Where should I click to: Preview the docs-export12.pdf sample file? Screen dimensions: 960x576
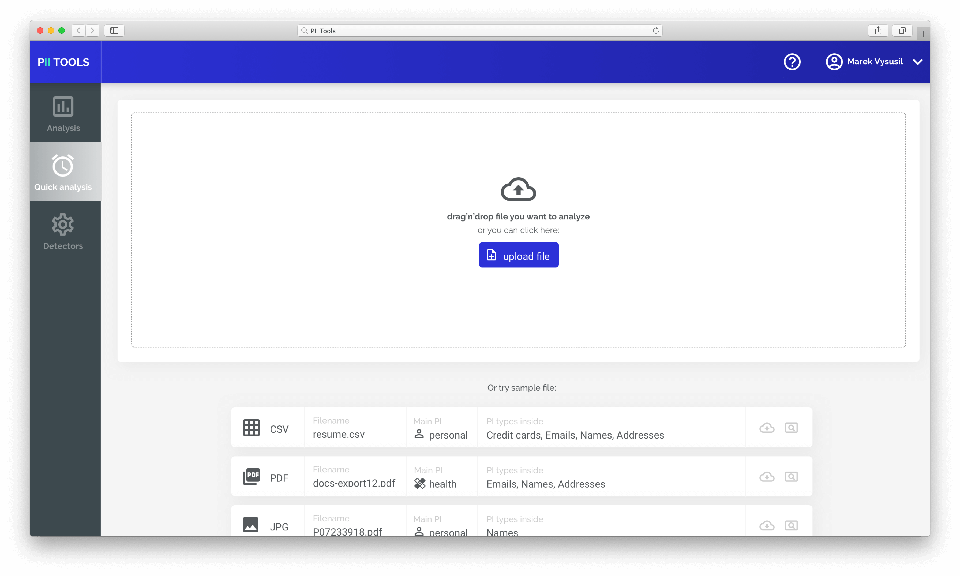click(x=791, y=477)
